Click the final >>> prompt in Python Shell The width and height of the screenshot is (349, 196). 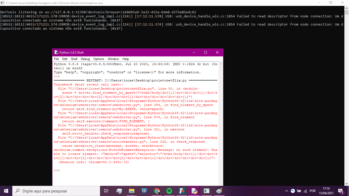click(x=57, y=170)
